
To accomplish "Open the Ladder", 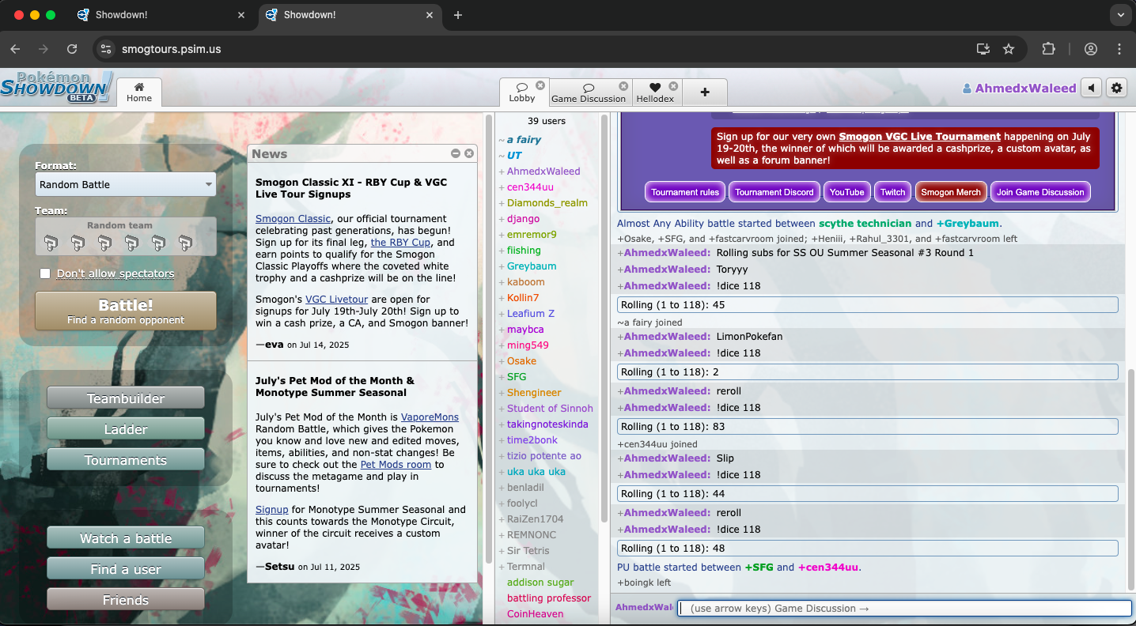I will point(126,429).
